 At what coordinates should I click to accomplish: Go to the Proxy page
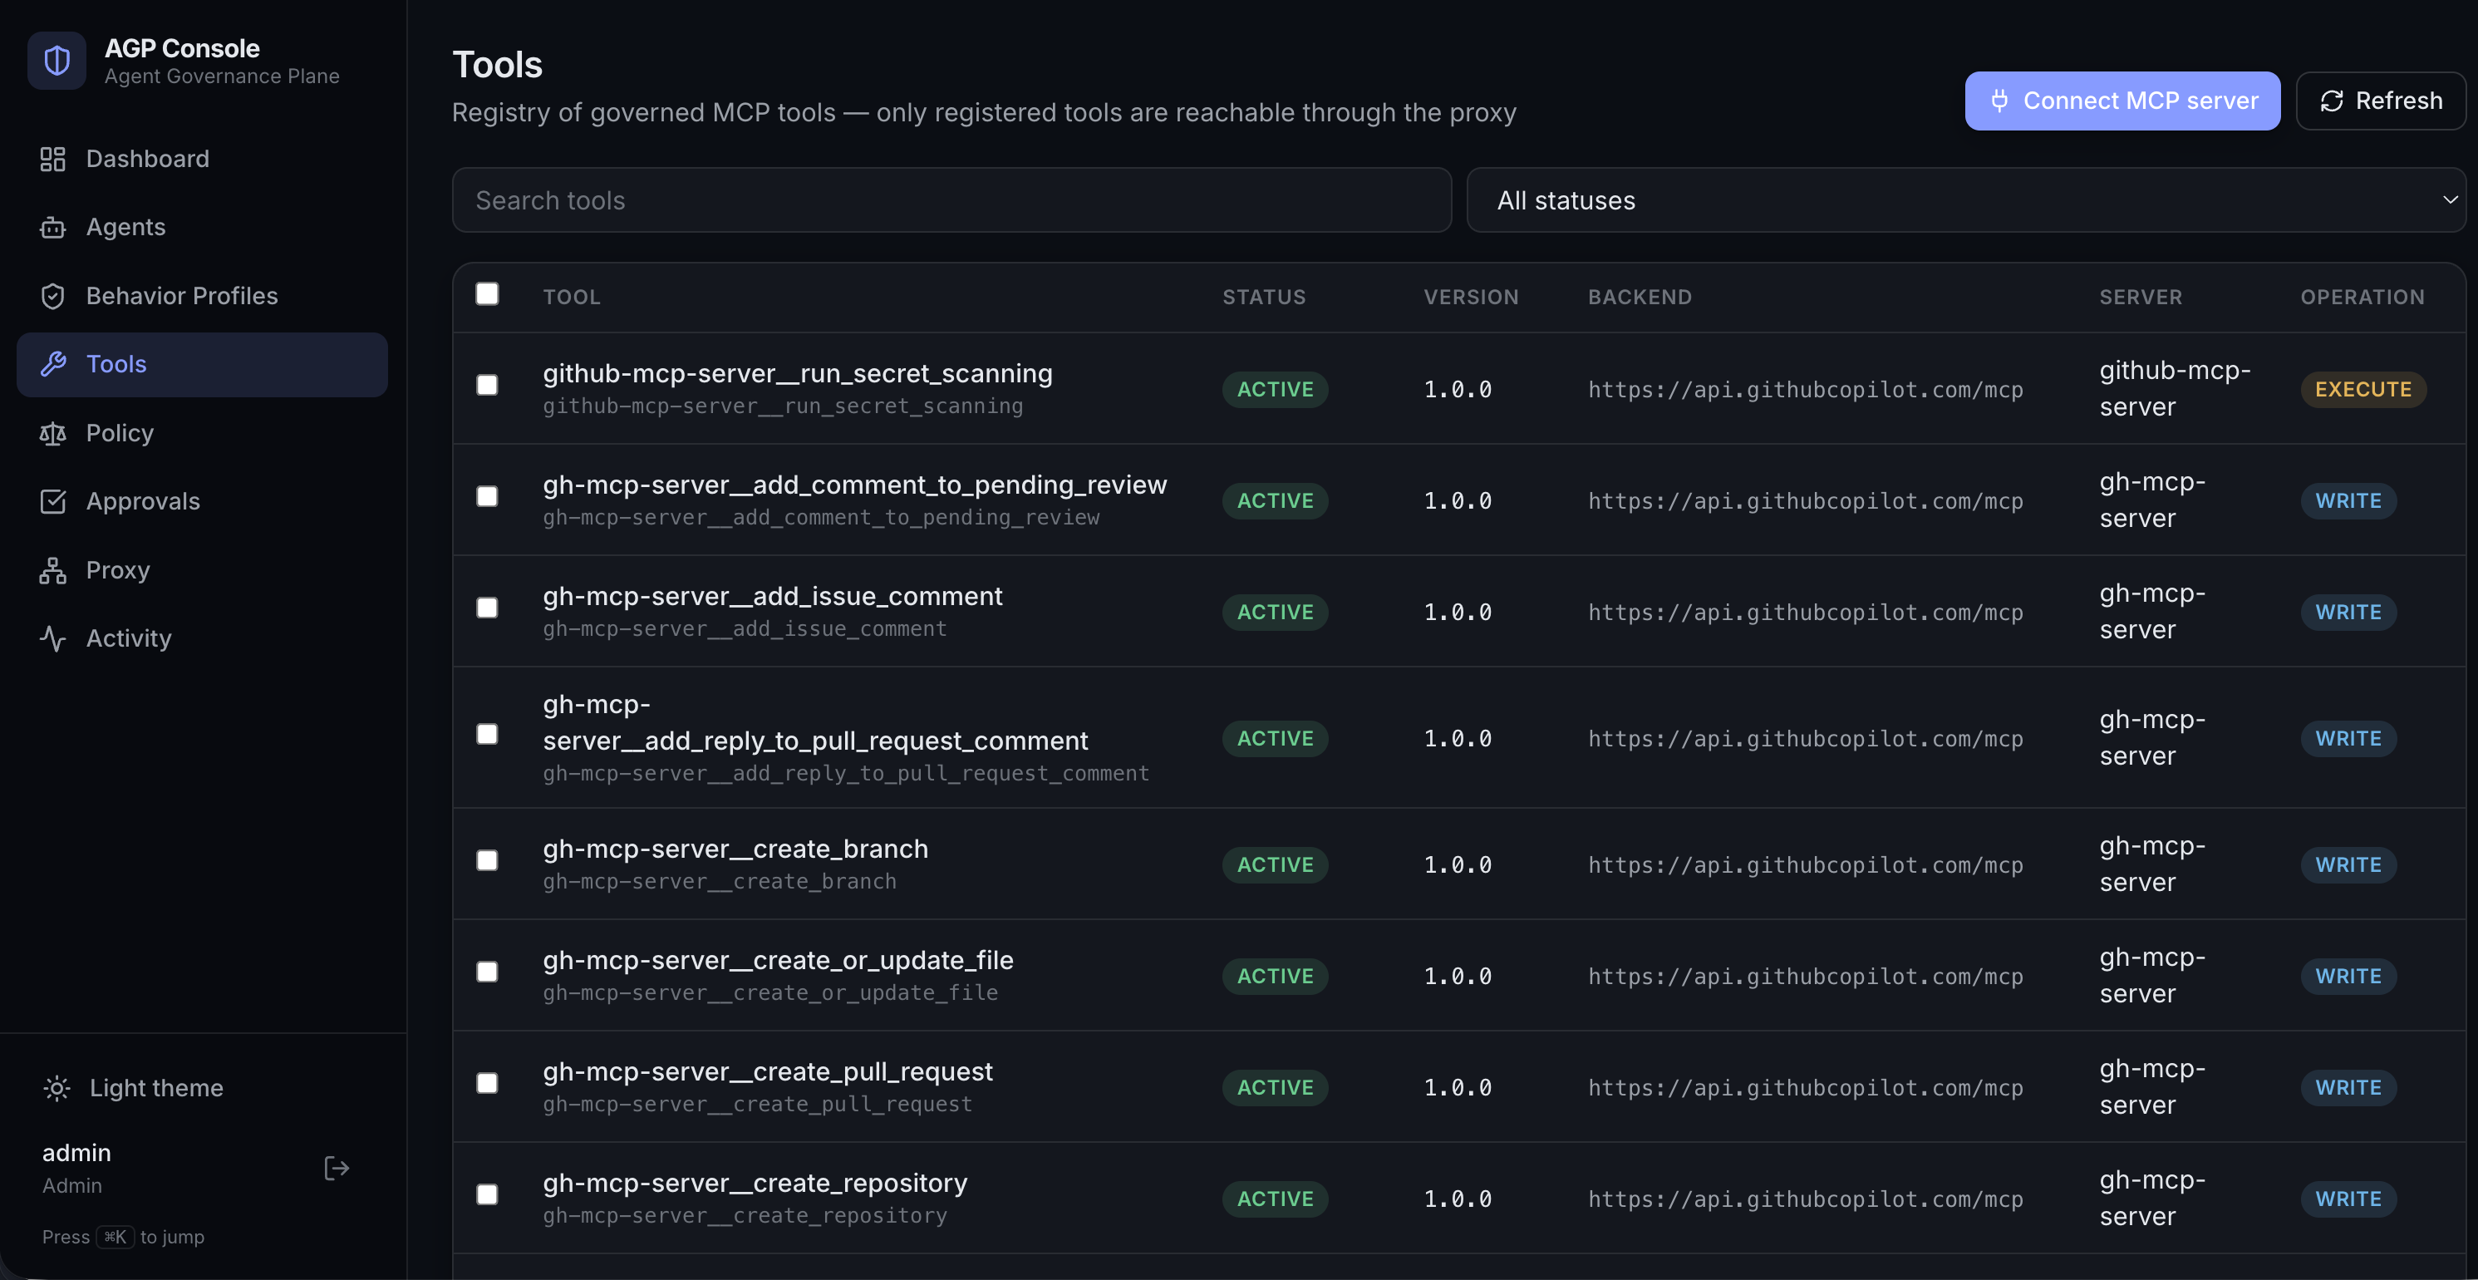pyautogui.click(x=202, y=571)
